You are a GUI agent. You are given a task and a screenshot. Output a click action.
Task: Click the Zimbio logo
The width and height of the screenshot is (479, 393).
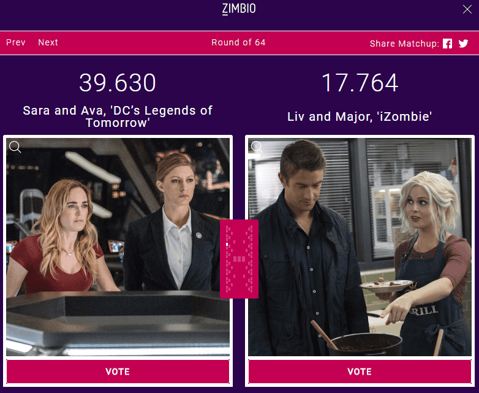(239, 9)
